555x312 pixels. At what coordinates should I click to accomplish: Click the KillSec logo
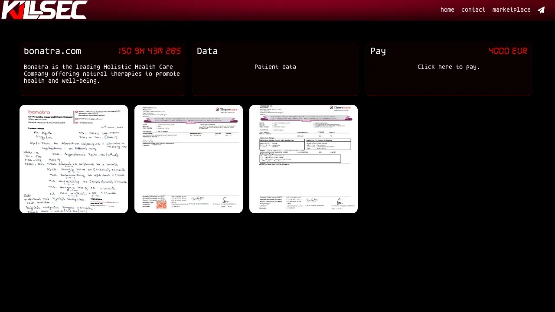(44, 10)
